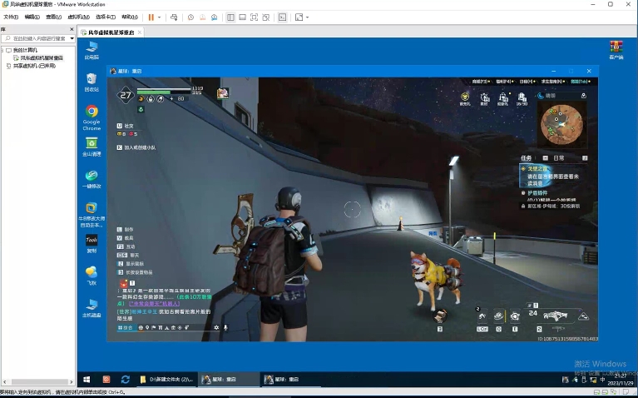Viewport: 638px width, 398px height.
Task: Click the circular Mars minimap
Action: click(561, 124)
